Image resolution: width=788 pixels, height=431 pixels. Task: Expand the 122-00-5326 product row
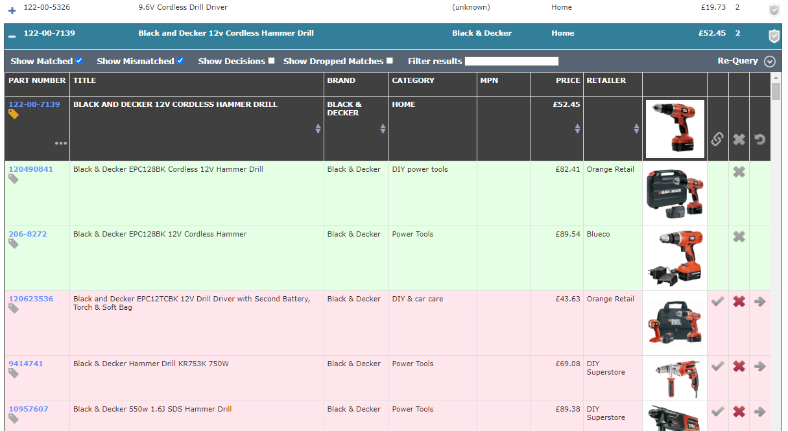pos(12,10)
